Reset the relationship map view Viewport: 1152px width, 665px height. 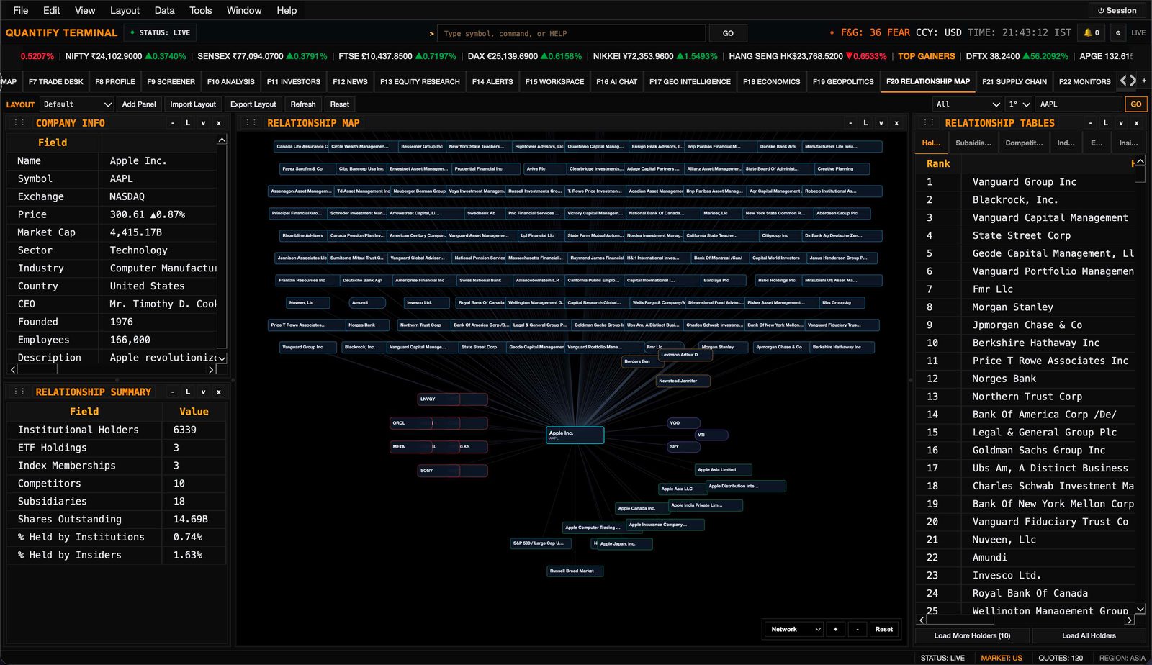[884, 629]
